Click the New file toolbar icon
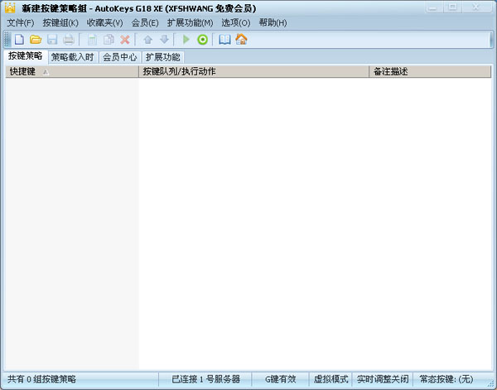 [x=19, y=40]
